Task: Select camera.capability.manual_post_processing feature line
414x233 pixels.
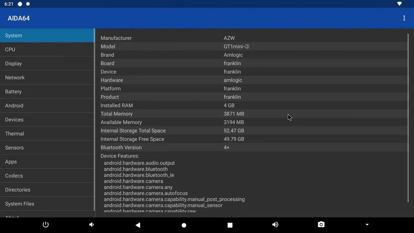Action: (174, 199)
